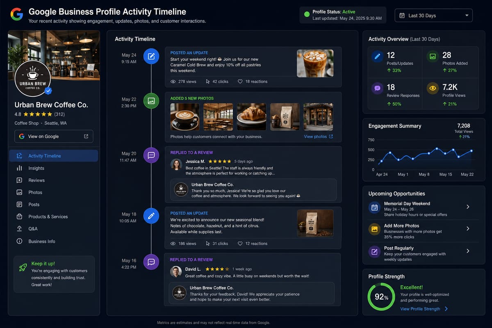The image size is (492, 328).
Task: Click the May 22 photos timeline marker
Action: click(151, 100)
